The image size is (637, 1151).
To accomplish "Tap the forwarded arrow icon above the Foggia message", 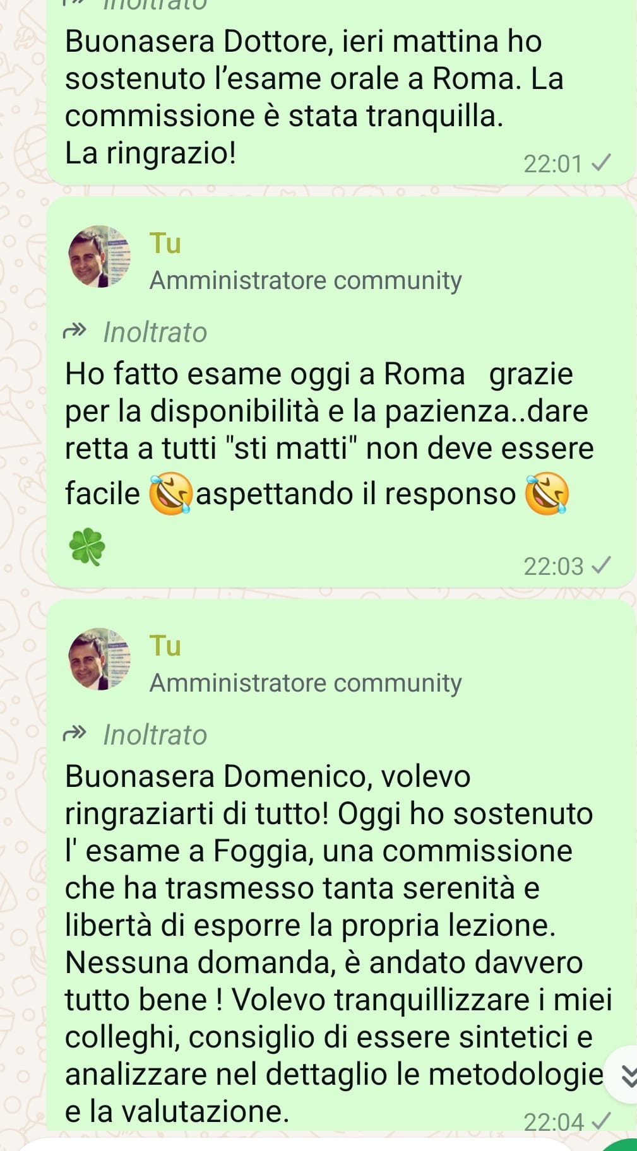I will (75, 734).
